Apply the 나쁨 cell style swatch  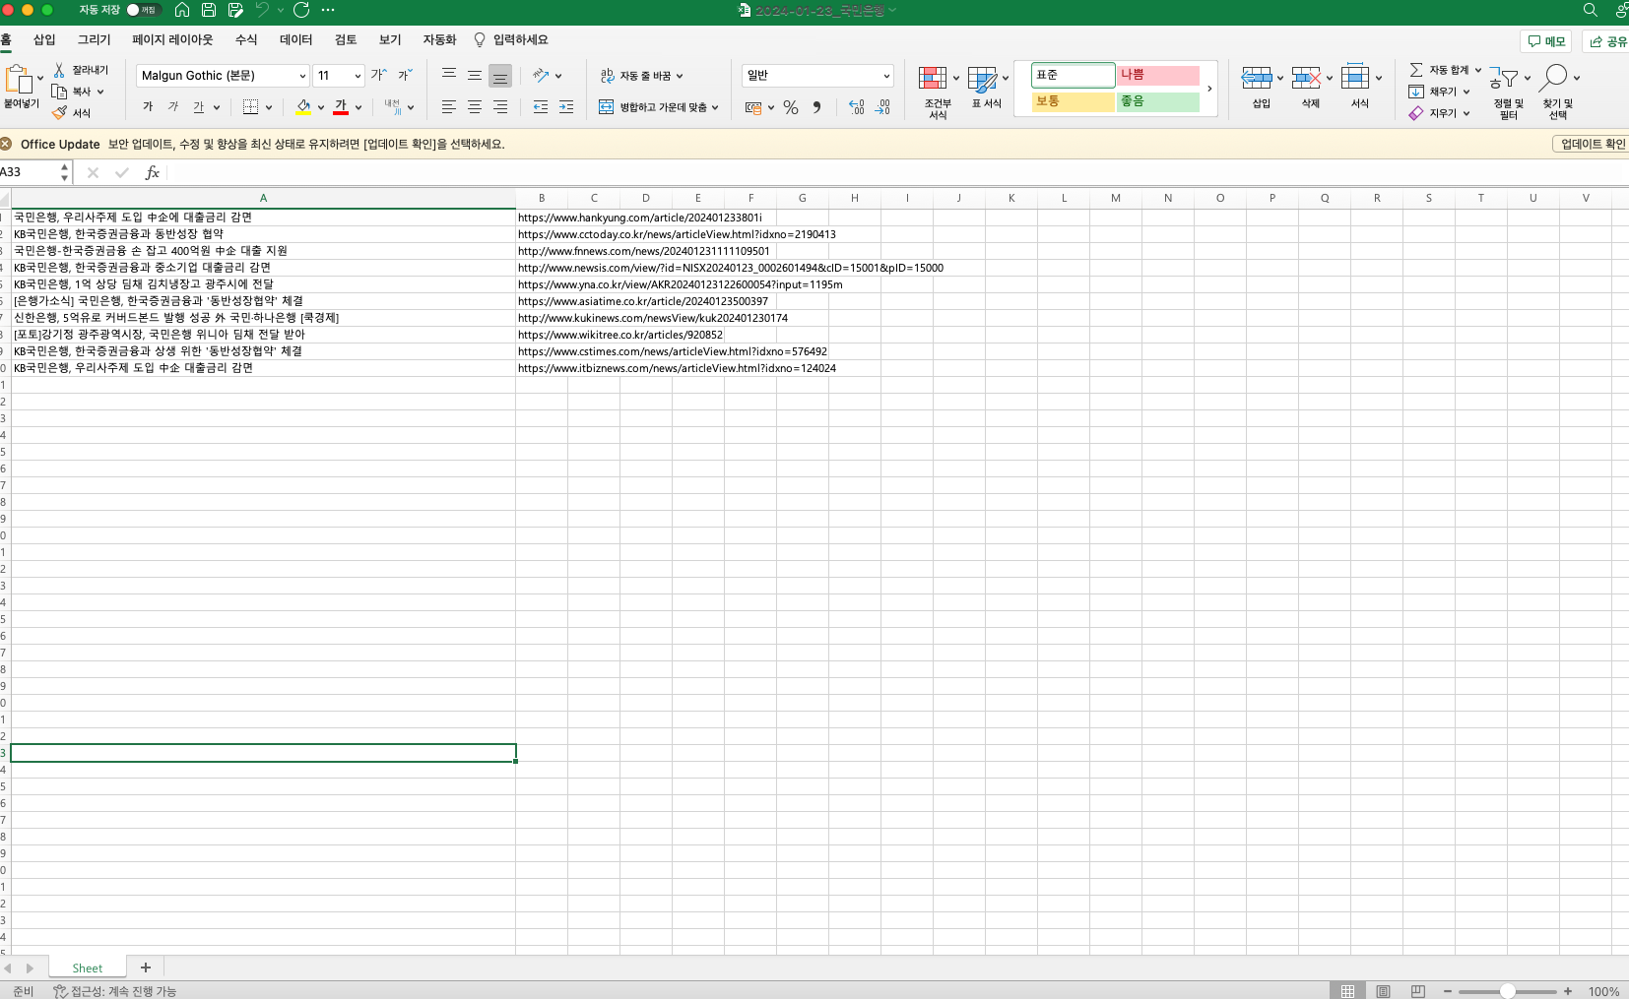coord(1158,75)
